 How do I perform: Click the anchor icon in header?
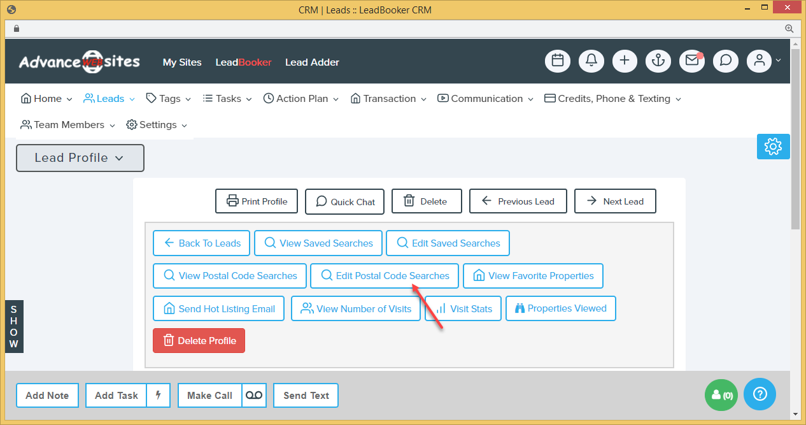click(x=658, y=61)
